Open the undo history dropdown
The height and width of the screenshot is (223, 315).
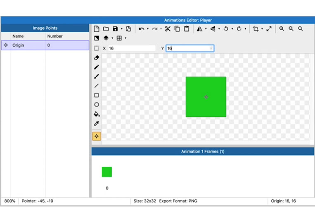(148, 29)
